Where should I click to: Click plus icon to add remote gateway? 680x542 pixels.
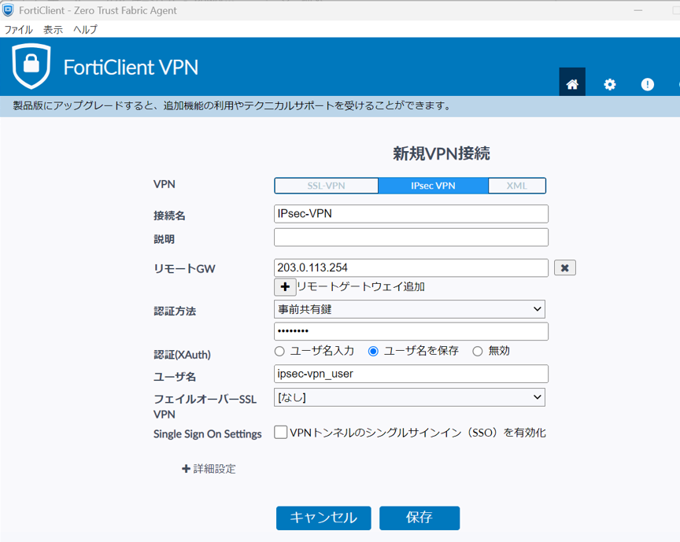pos(285,286)
